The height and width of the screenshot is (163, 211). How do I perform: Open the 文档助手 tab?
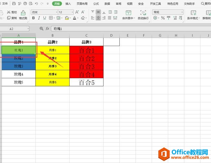point(189,4)
